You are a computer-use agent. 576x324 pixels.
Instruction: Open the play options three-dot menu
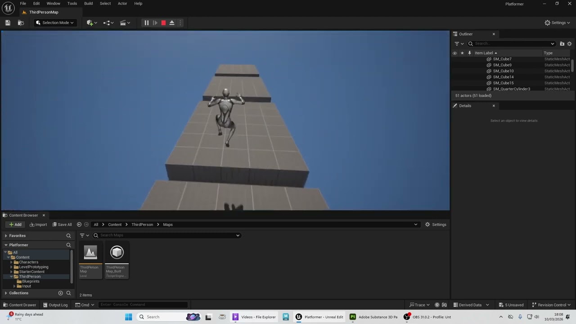point(180,22)
